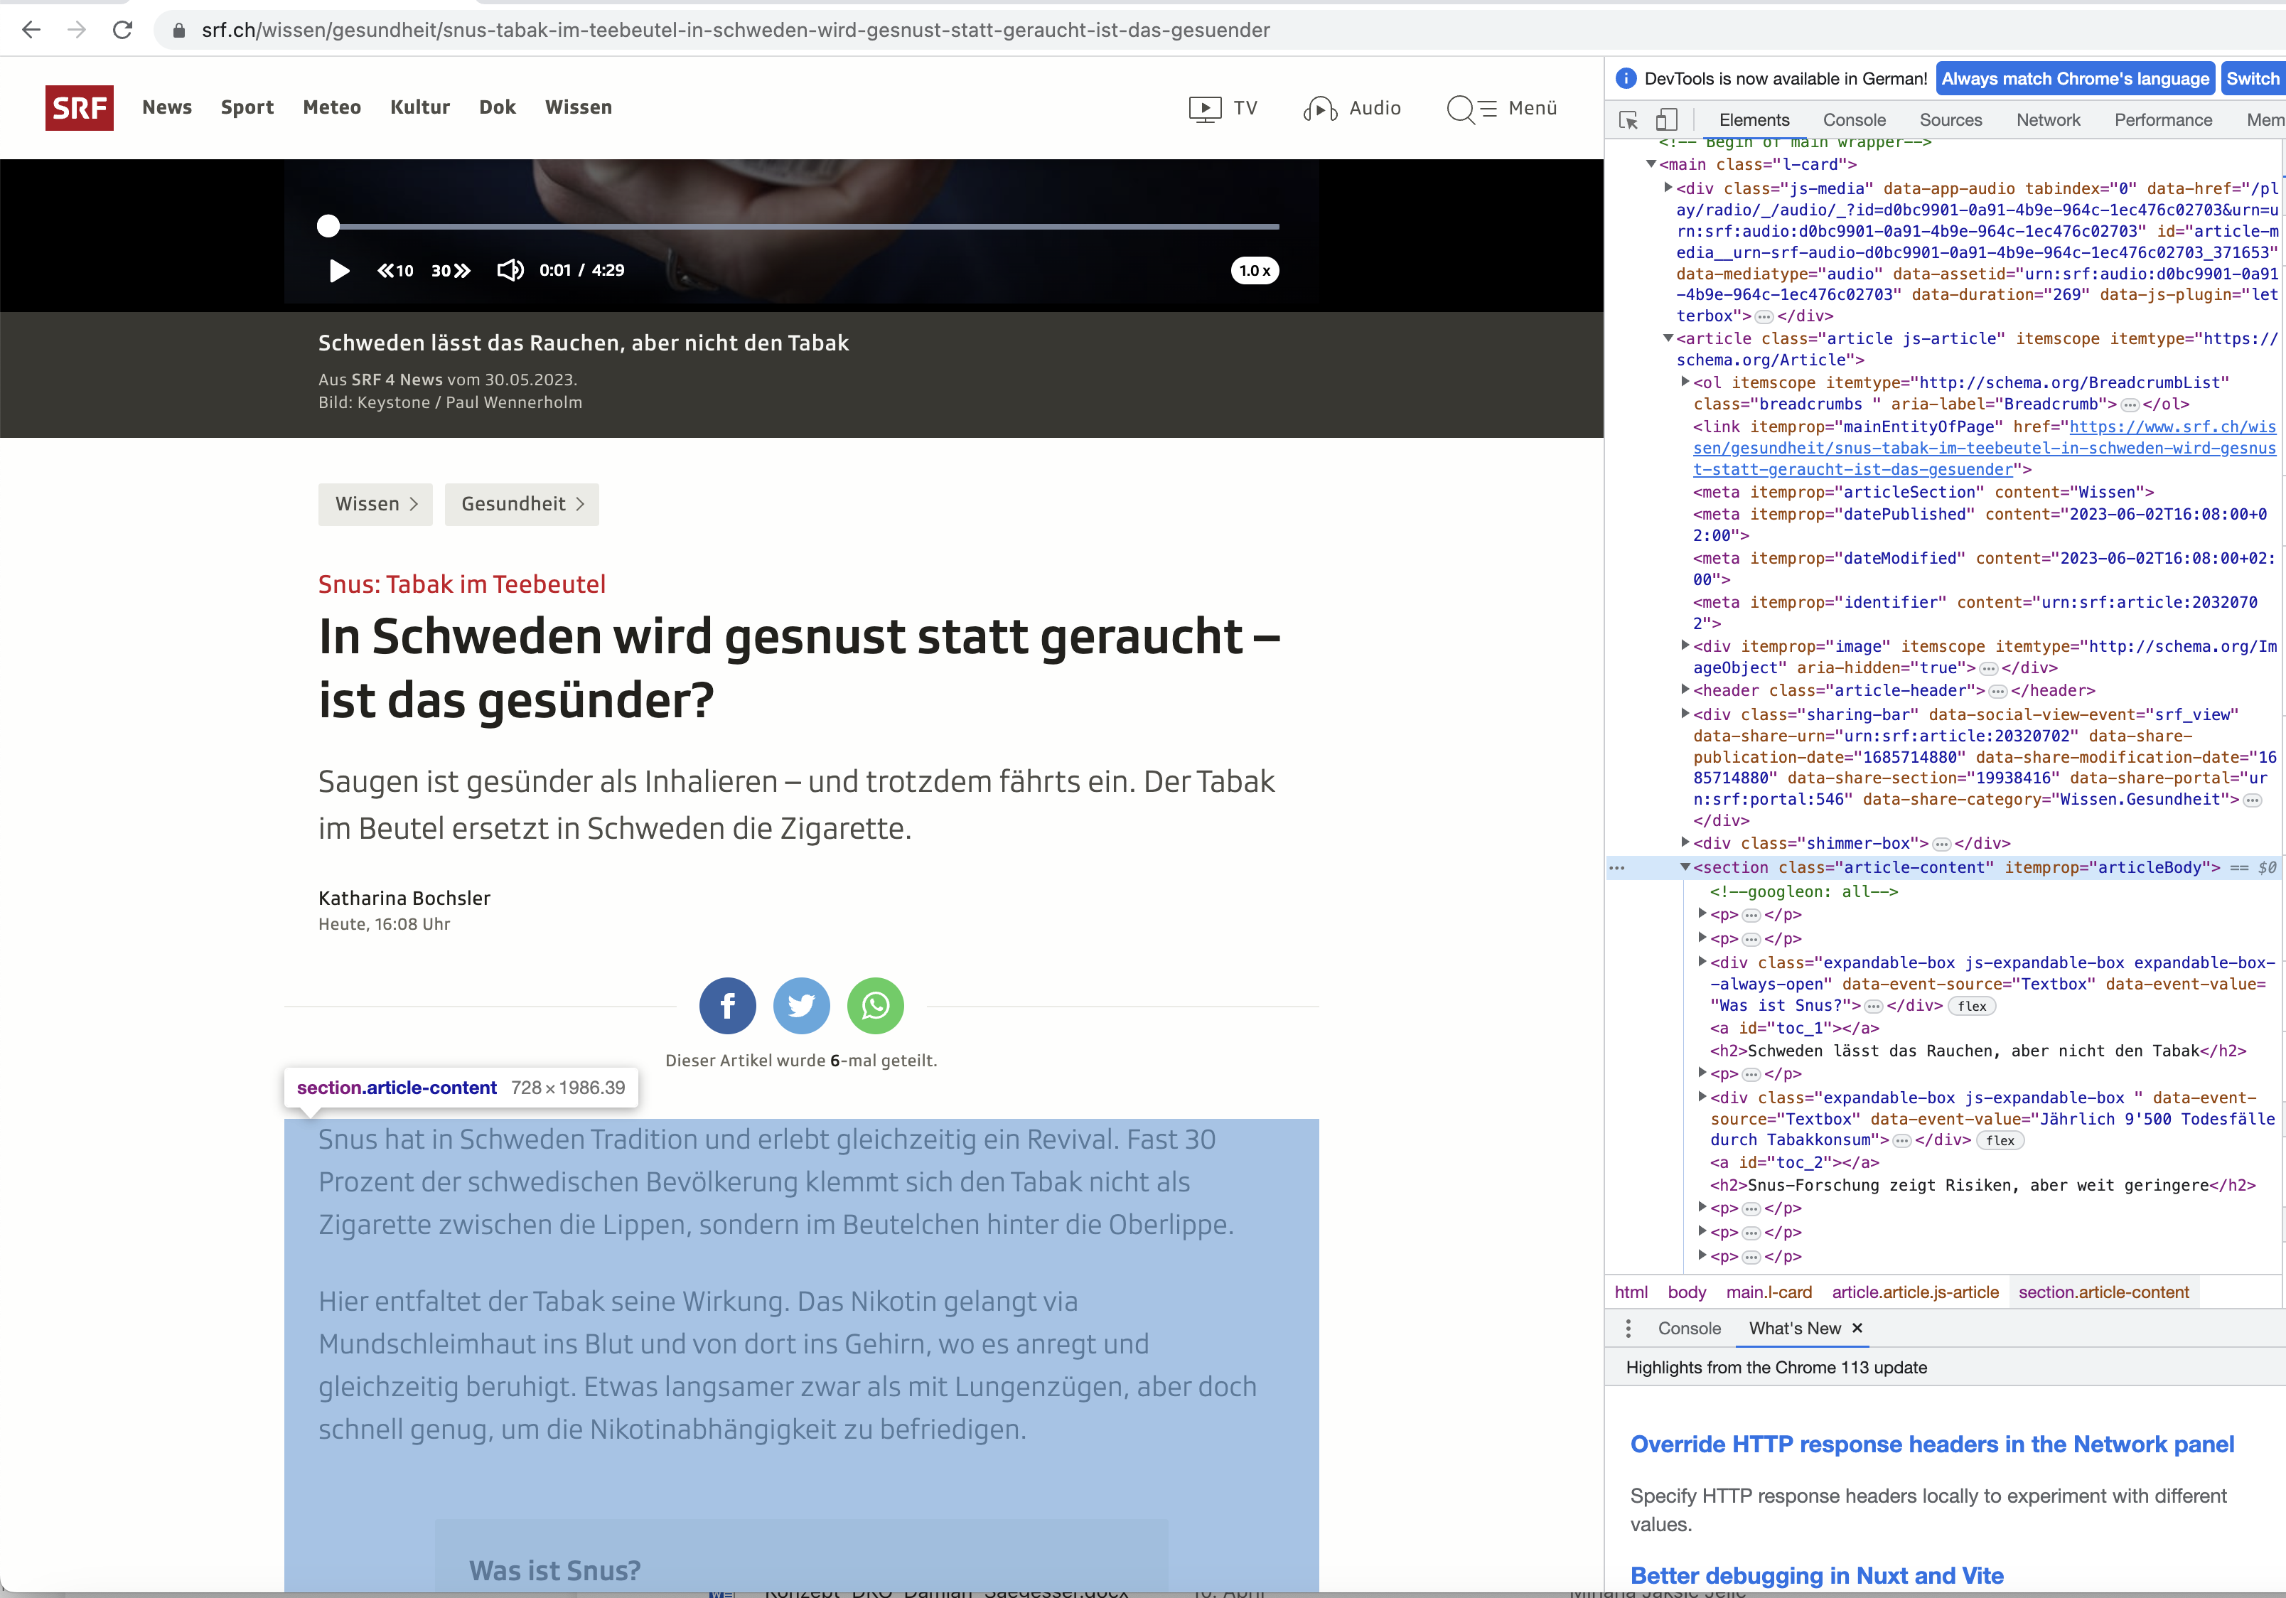Image resolution: width=2286 pixels, height=1598 pixels.
Task: Click the SRF logo in the top-left corner
Action: pyautogui.click(x=80, y=106)
